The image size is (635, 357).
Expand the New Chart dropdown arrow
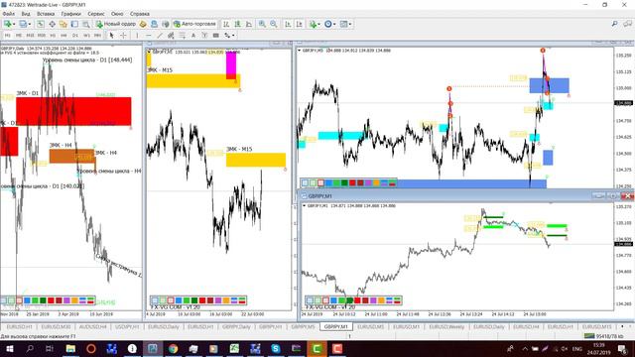pyautogui.click(x=14, y=24)
